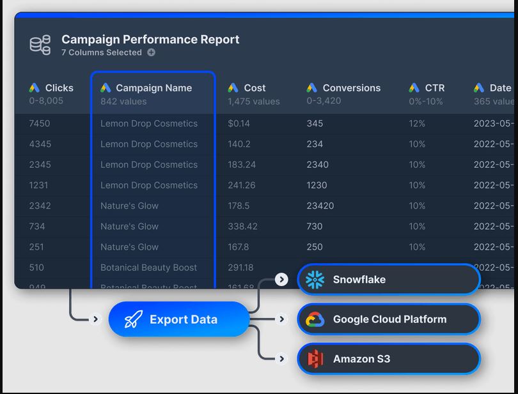Add a column with the plus icon
The image size is (518, 394).
[x=152, y=52]
